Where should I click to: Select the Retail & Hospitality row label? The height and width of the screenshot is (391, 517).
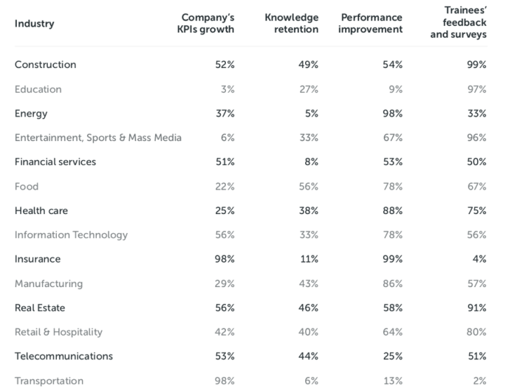point(58,333)
